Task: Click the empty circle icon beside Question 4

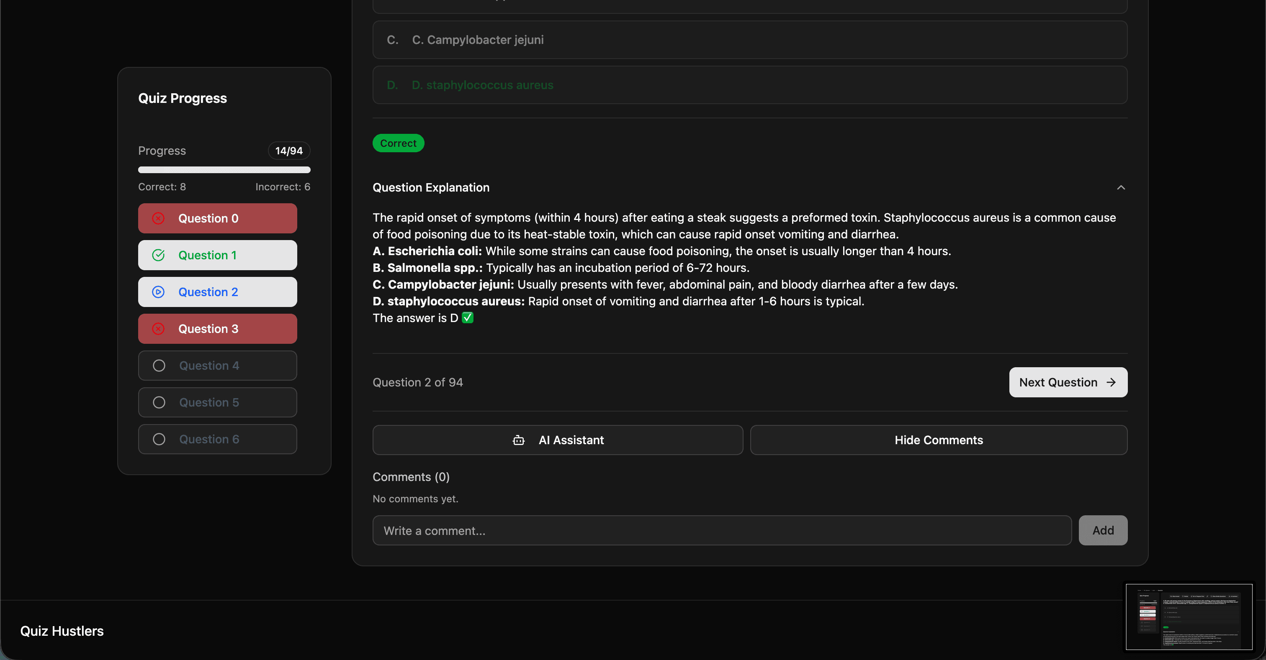Action: click(158, 366)
